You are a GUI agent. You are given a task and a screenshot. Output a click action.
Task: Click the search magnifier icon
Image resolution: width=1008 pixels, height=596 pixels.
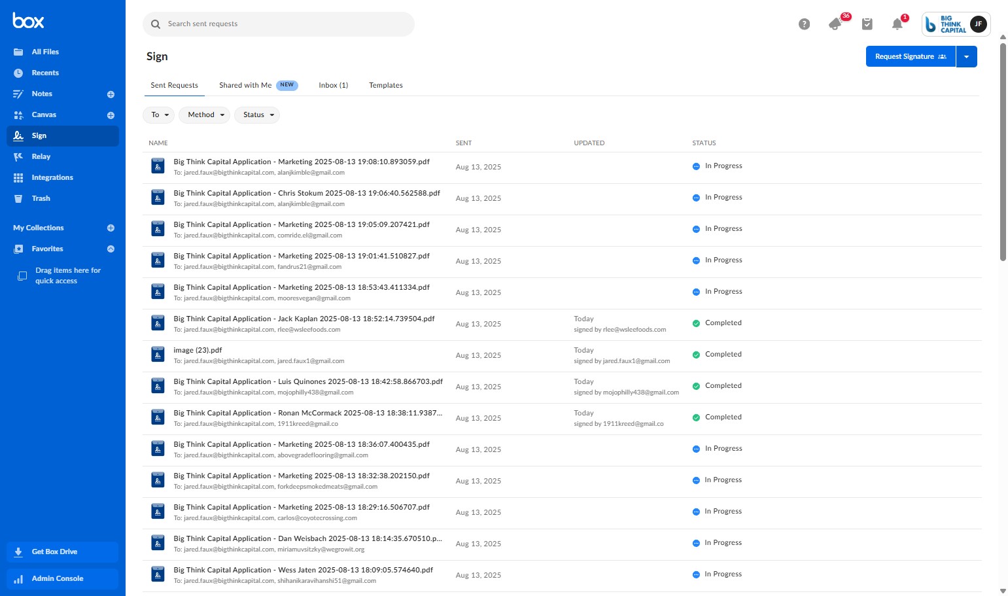[x=156, y=24]
